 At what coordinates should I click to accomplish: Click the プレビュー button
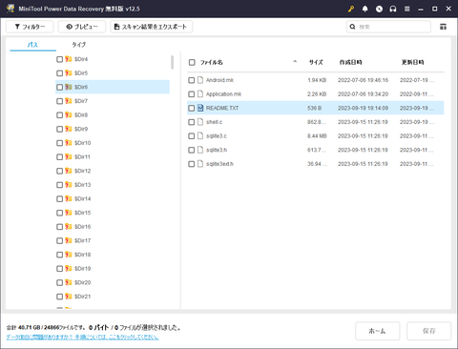[x=82, y=27]
